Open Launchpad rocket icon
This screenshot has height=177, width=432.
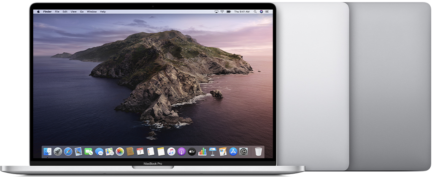coord(58,151)
